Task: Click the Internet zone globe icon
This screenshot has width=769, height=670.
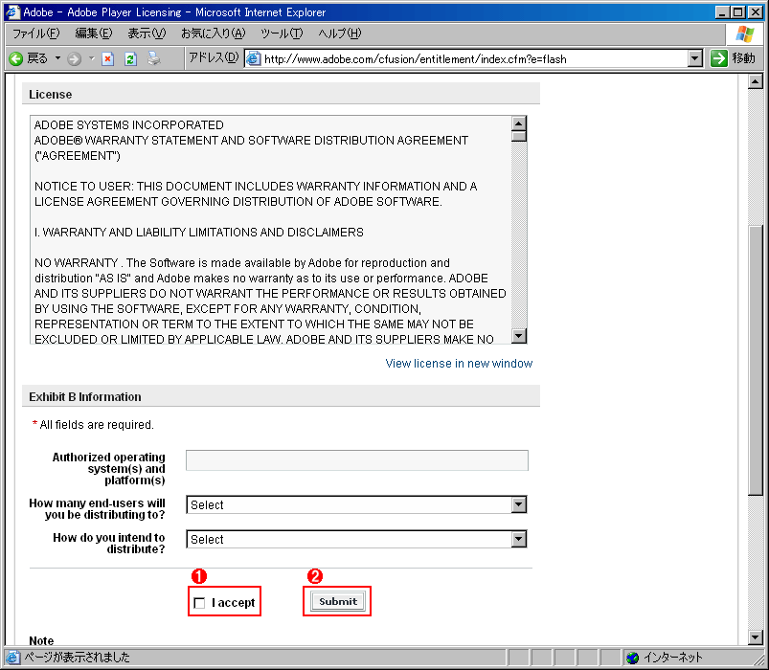Action: (633, 658)
